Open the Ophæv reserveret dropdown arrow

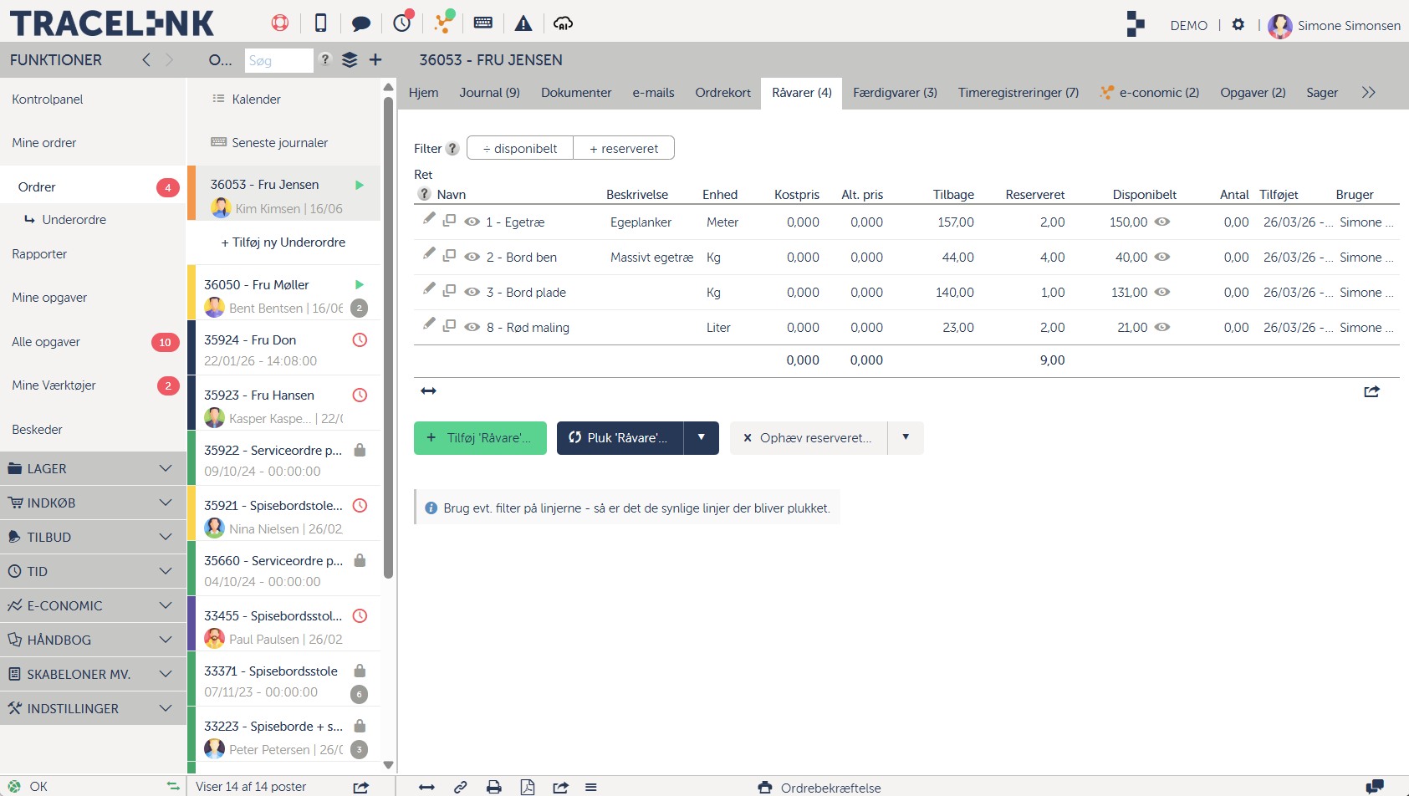(x=906, y=437)
